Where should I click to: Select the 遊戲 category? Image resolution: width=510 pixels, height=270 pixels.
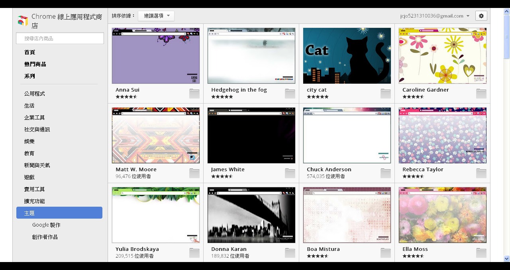point(29,177)
